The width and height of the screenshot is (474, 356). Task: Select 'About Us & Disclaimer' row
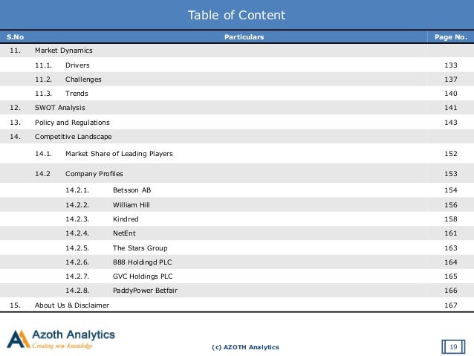pyautogui.click(x=237, y=305)
